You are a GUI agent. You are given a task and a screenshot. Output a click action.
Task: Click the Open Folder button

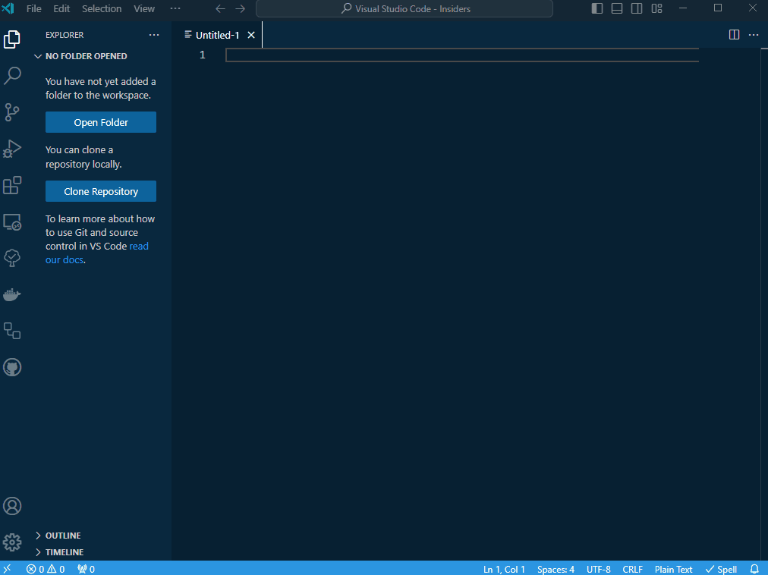click(101, 122)
